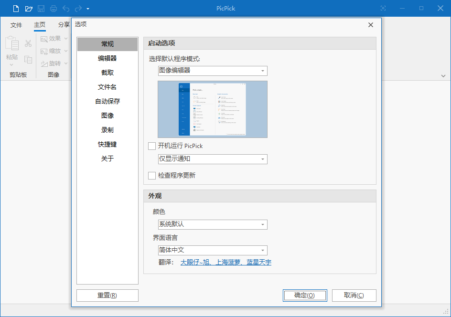Select the 效果 (Effects) tool icon
Image resolution: width=451 pixels, height=317 pixels.
pos(44,38)
